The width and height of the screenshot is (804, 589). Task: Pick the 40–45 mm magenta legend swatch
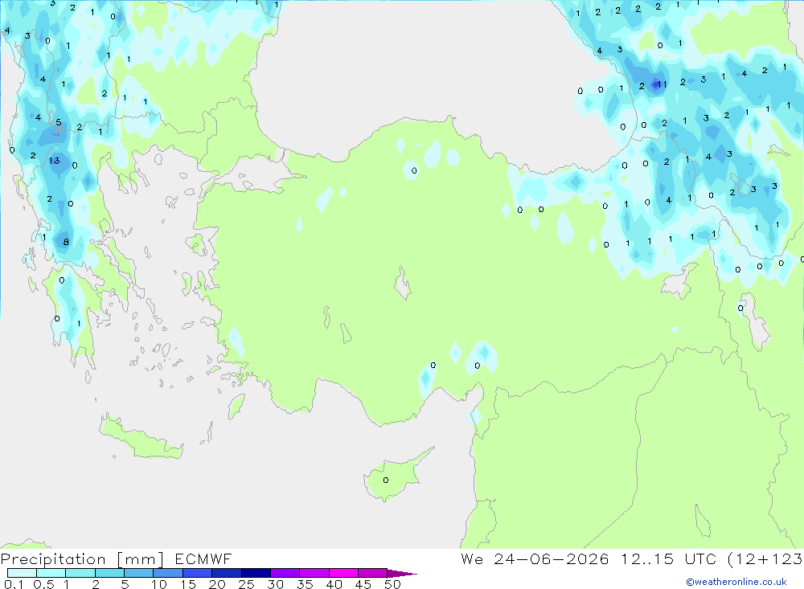(x=343, y=573)
